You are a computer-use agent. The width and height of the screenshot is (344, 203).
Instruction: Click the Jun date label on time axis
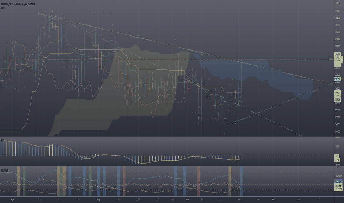[187, 199]
